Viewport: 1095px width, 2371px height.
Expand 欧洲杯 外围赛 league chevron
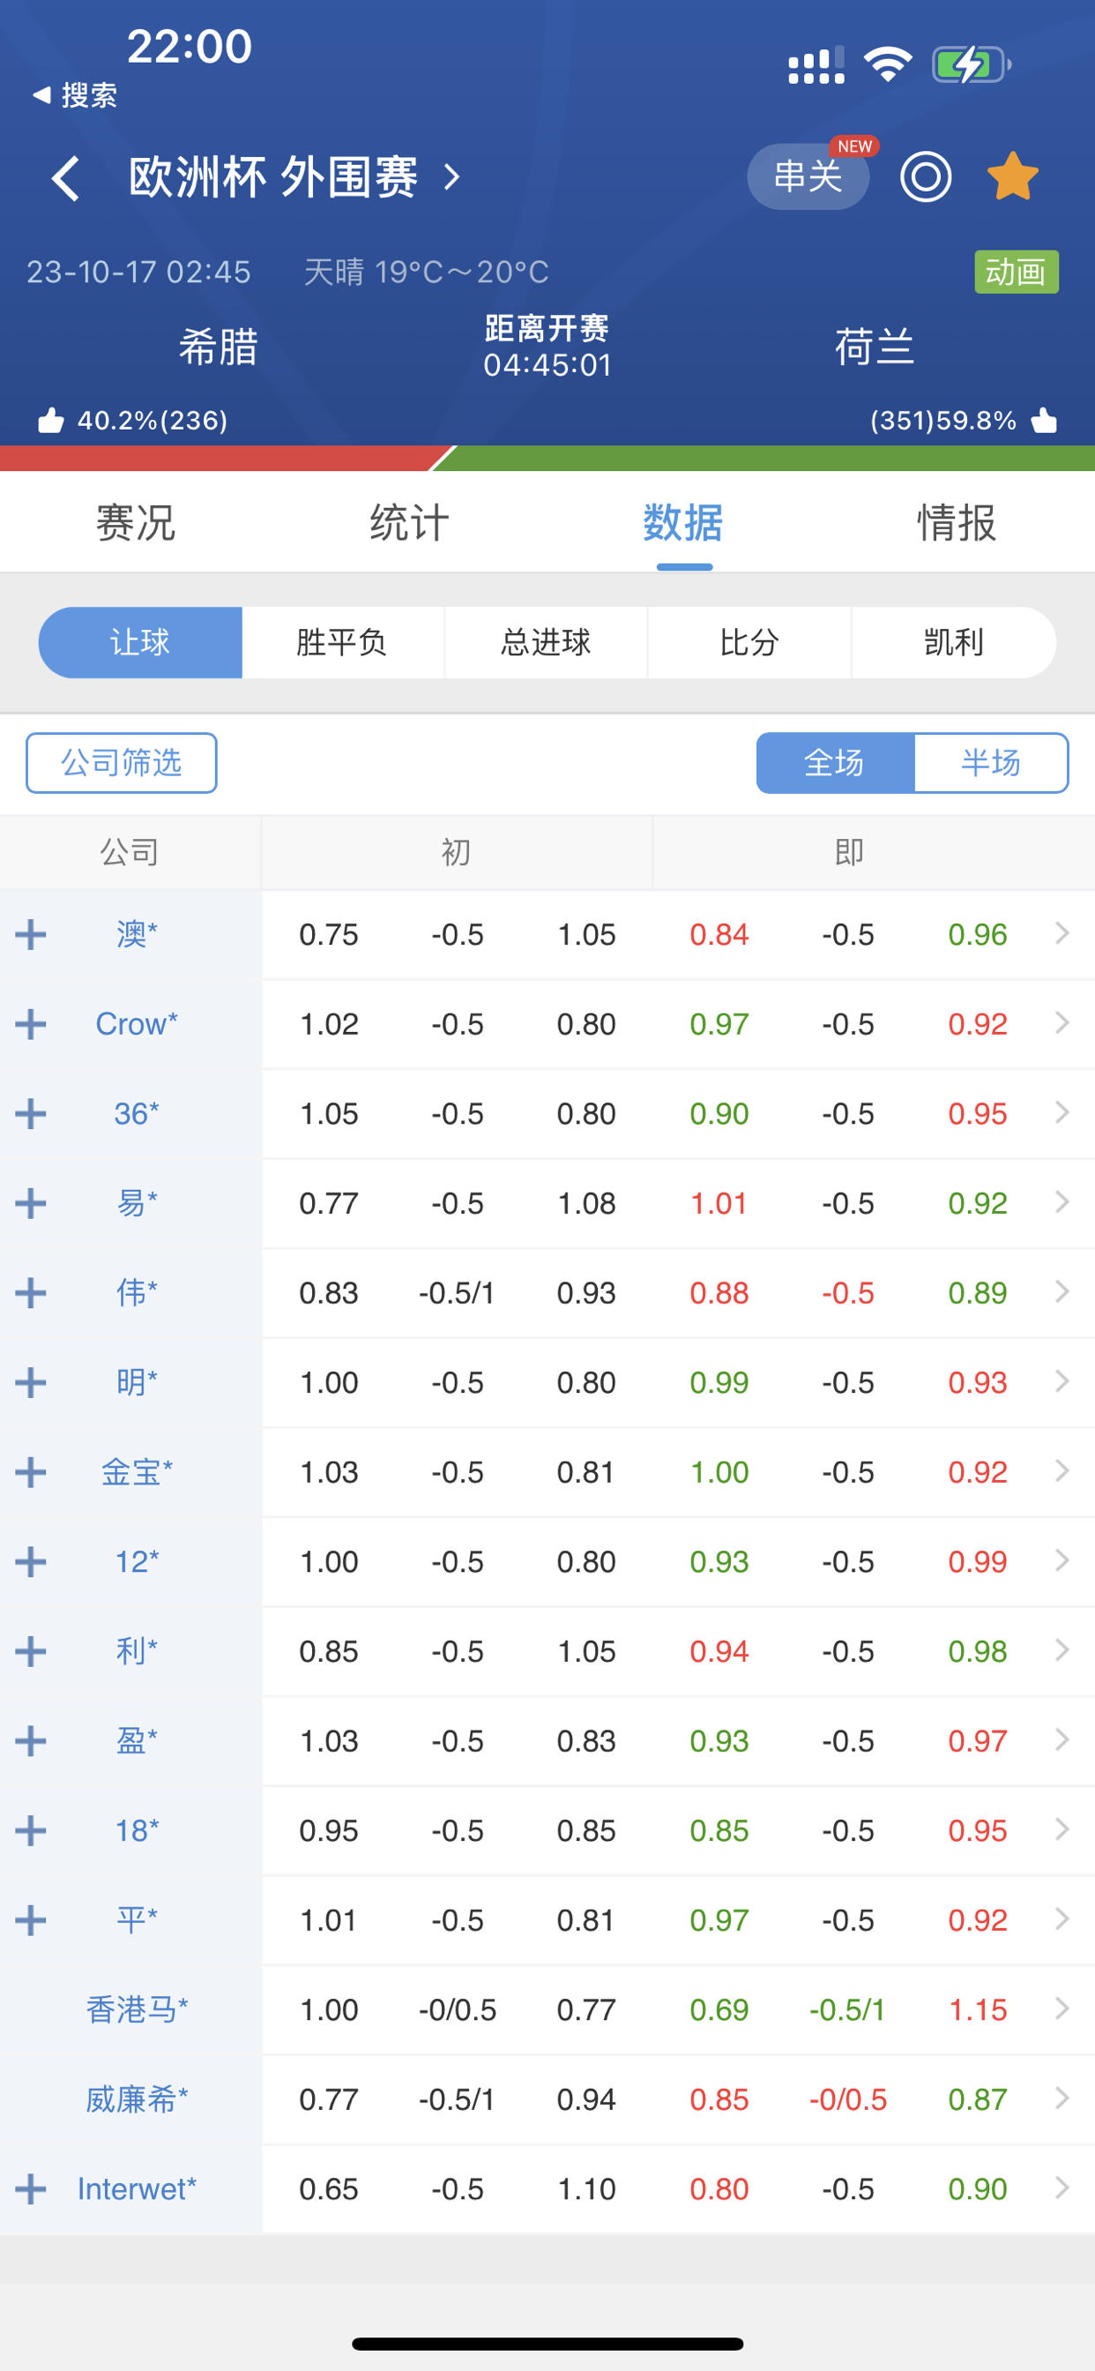[451, 176]
